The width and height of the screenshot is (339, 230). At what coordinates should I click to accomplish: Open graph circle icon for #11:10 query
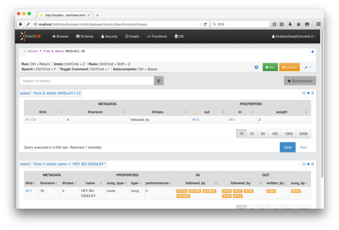304,93
